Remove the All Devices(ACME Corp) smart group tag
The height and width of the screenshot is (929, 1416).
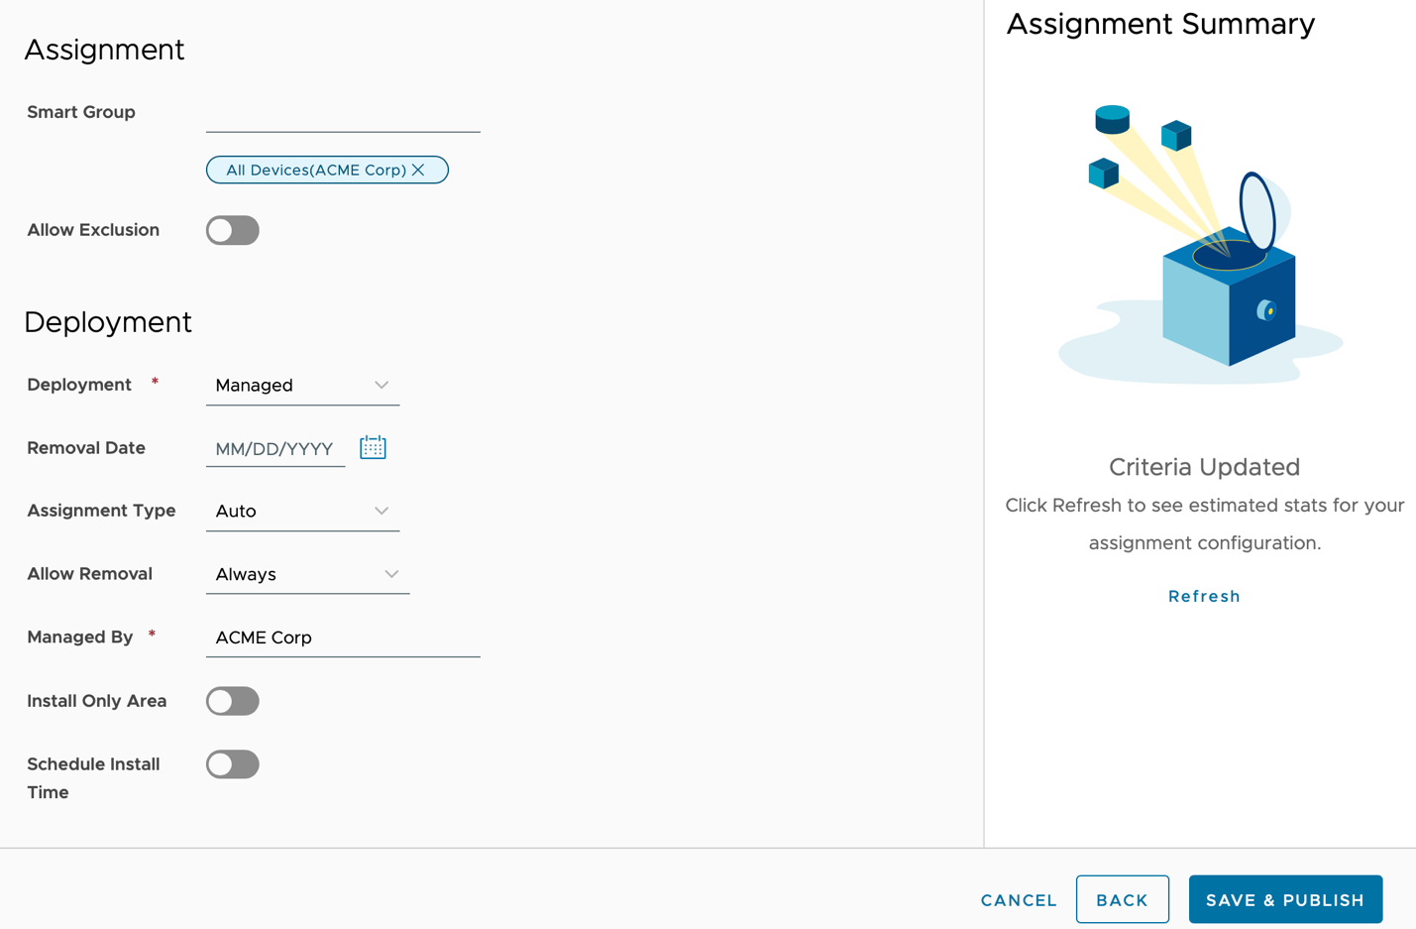tap(419, 170)
